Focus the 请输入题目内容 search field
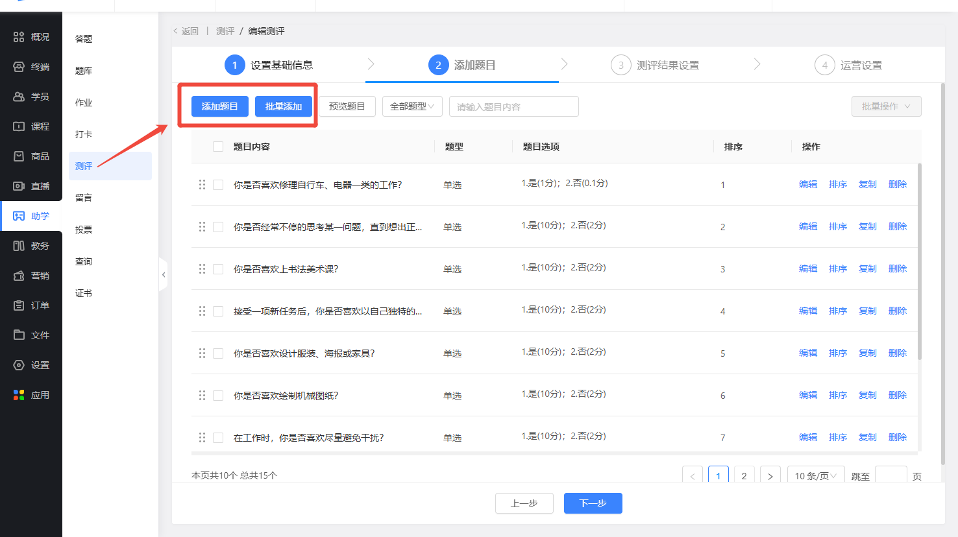Image resolution: width=958 pixels, height=537 pixels. (513, 106)
